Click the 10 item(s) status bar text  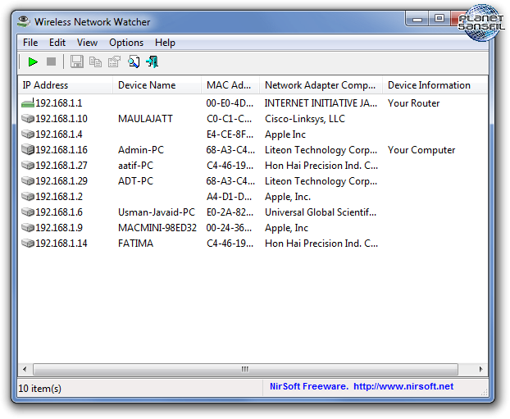point(39,389)
